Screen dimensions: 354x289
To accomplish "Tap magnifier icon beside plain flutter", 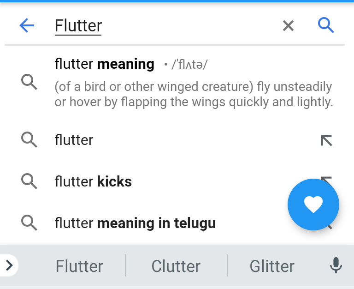I will pyautogui.click(x=29, y=140).
